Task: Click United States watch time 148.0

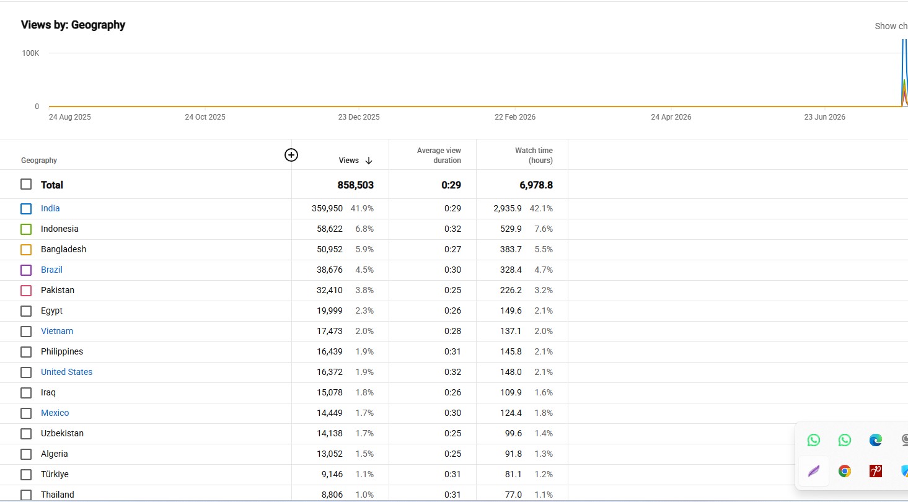Action: click(x=511, y=372)
